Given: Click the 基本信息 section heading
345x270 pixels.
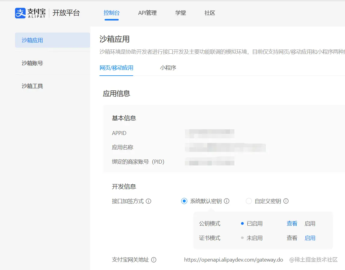Looking at the screenshot, I should click(x=124, y=118).
